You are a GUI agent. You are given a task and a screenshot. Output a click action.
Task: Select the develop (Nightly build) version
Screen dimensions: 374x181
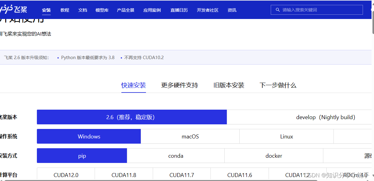tap(299, 117)
